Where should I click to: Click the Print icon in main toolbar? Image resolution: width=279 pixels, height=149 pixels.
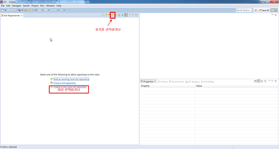15,10
